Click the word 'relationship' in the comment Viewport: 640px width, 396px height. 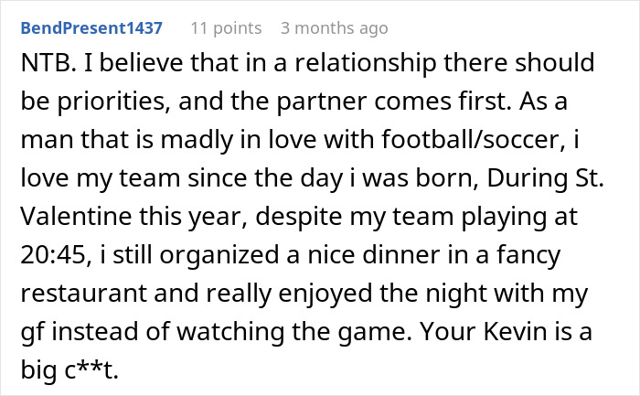pyautogui.click(x=366, y=64)
